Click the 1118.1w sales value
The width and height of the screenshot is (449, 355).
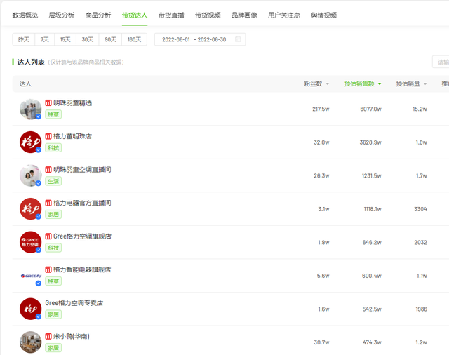coord(373,209)
